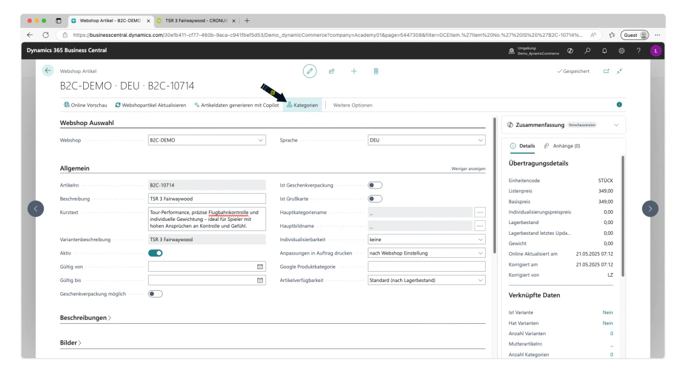Screen dimensions: 686x386
Task: Go to next record arrow
Action: pos(650,208)
